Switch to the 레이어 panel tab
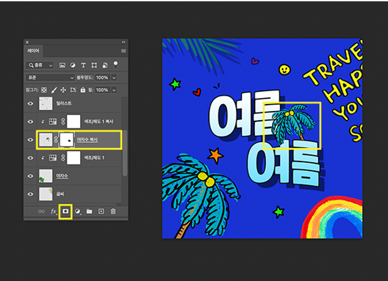This screenshot has width=388, height=281. coord(33,51)
